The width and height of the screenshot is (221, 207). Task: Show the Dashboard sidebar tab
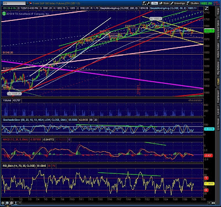tap(218, 97)
